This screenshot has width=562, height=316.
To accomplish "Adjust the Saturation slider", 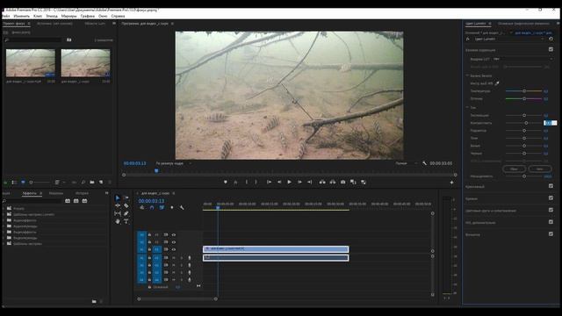I will point(524,176).
